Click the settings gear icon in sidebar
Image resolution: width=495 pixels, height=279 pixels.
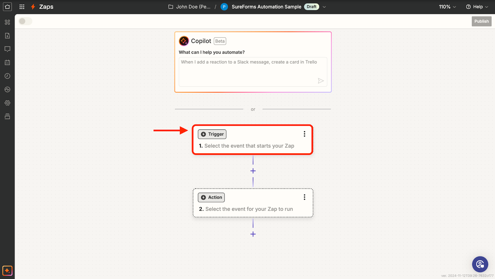coord(7,103)
